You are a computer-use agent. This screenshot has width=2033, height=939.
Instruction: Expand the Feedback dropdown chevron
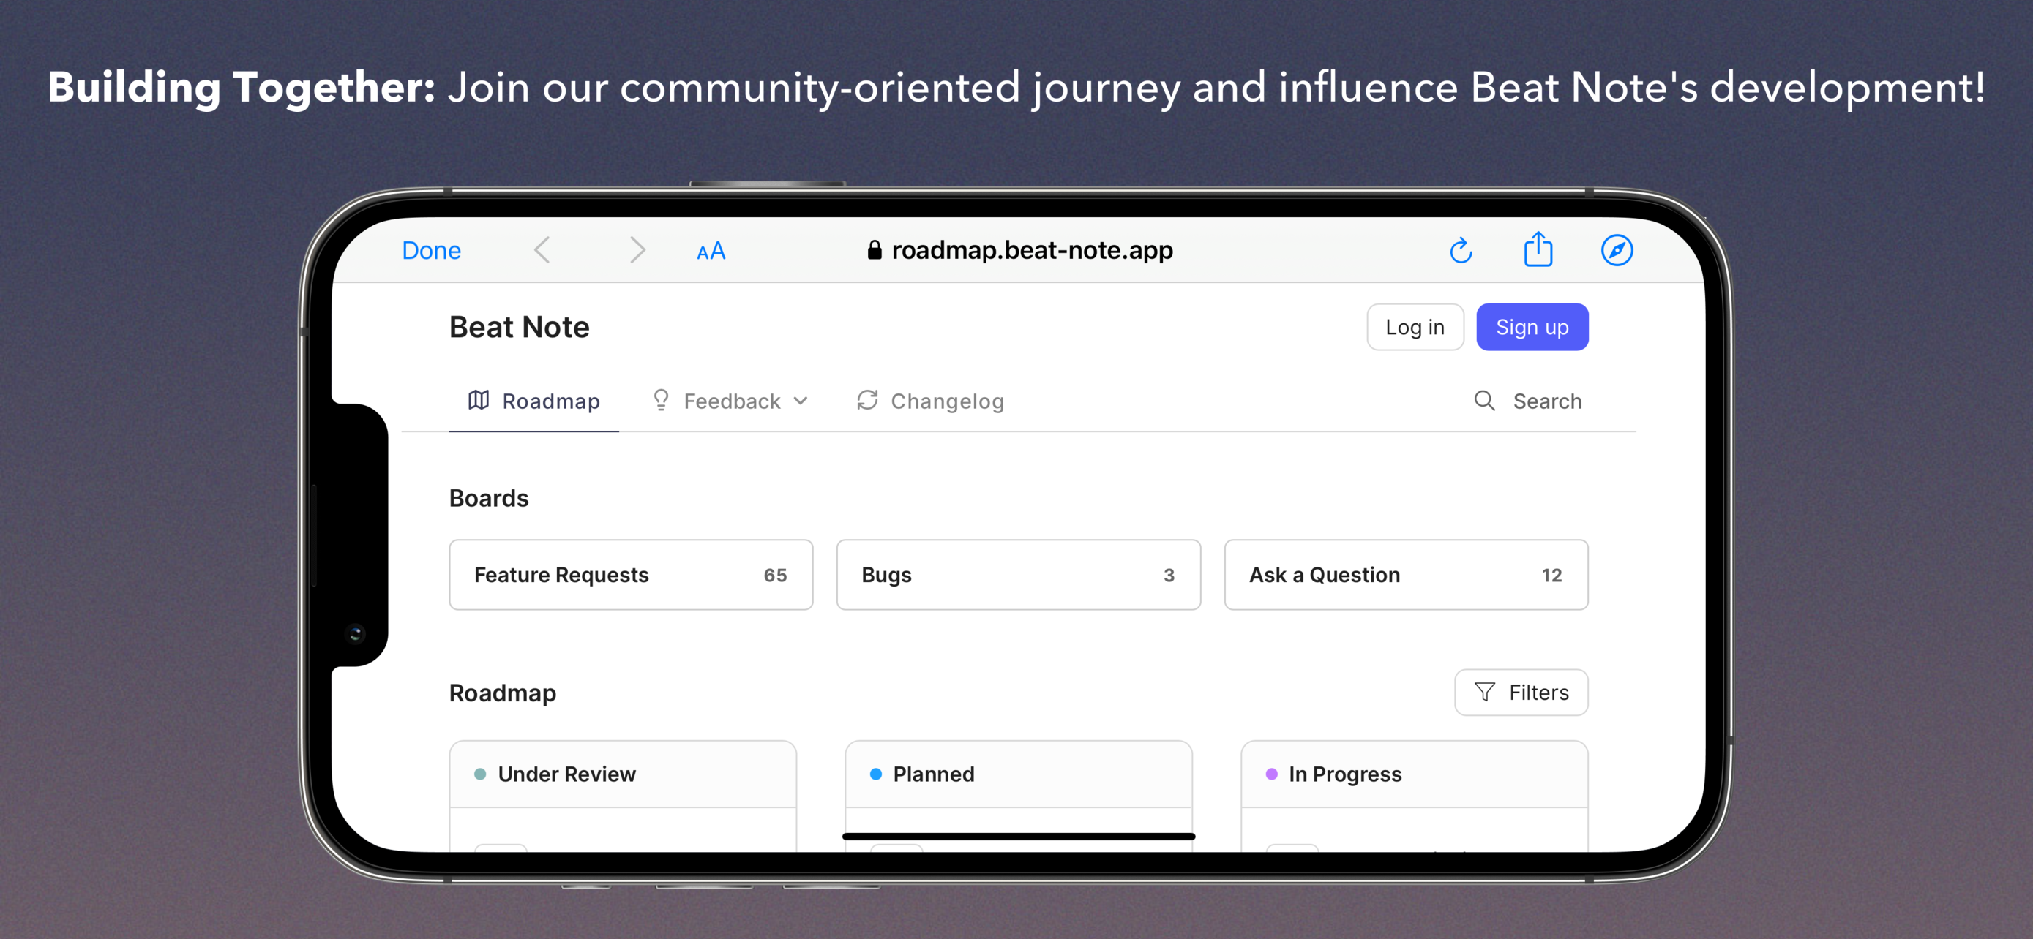(x=801, y=401)
